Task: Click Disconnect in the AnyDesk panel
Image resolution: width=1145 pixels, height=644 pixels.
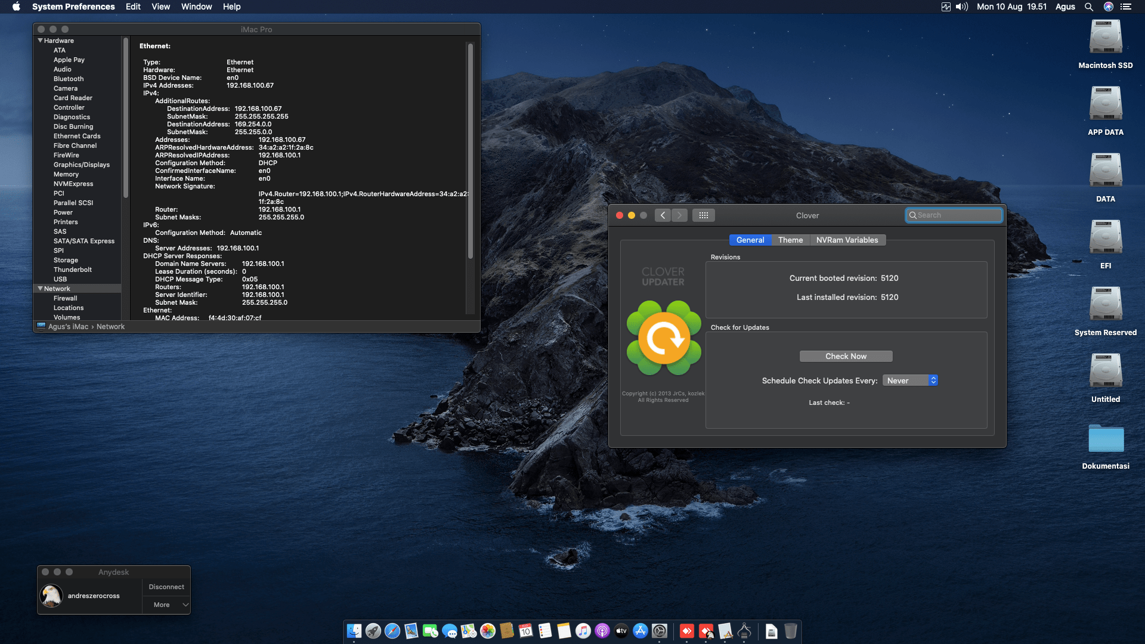Action: click(166, 586)
